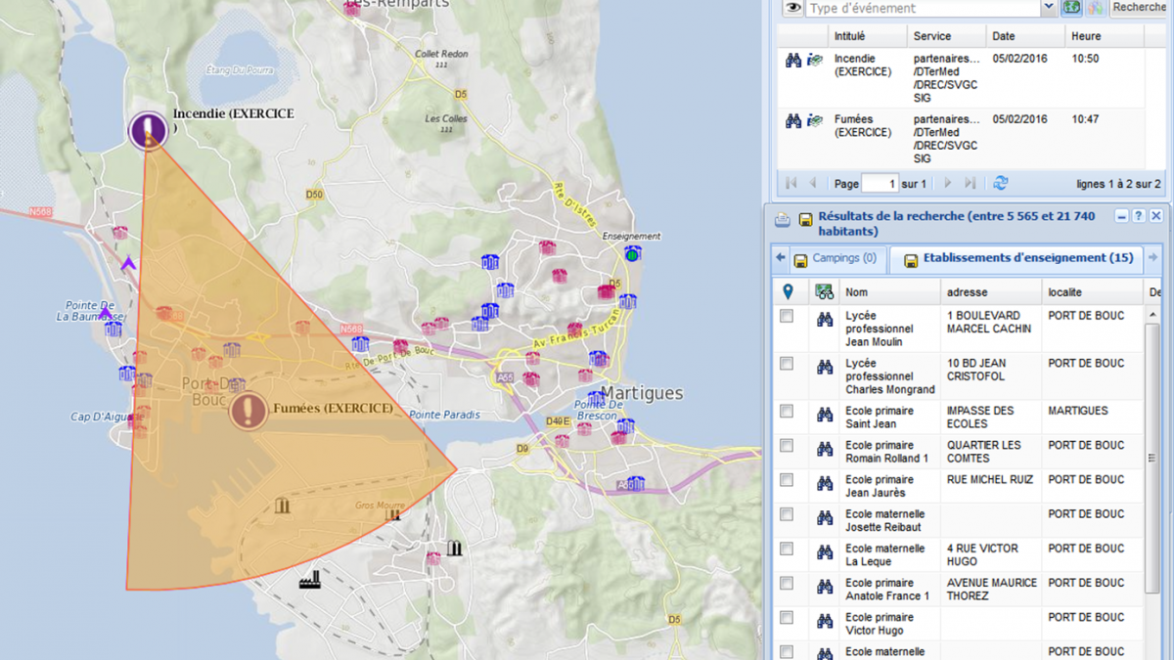Viewport: 1174px width, 660px height.
Task: Click the page number input field
Action: tap(880, 184)
